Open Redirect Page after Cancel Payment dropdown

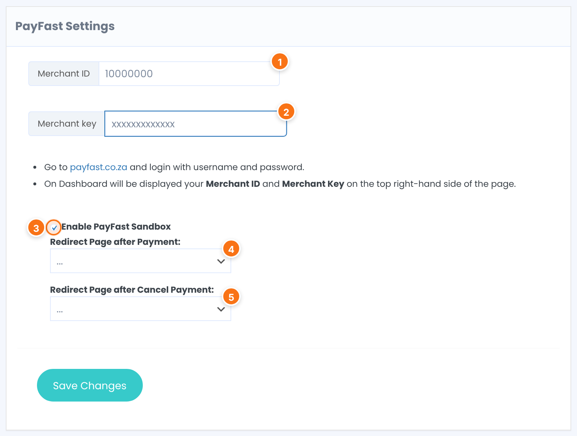pos(140,309)
